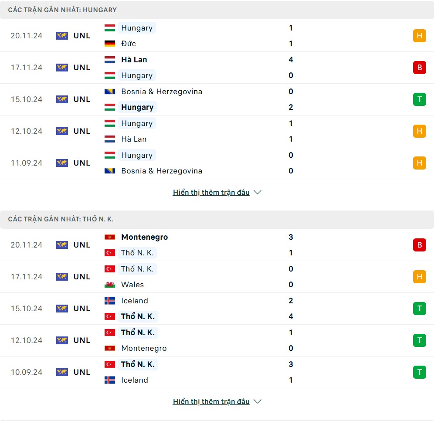The image size is (434, 421).
Task: Click the orange H badge for Thổ N. K. vs Wales
Action: (419, 277)
